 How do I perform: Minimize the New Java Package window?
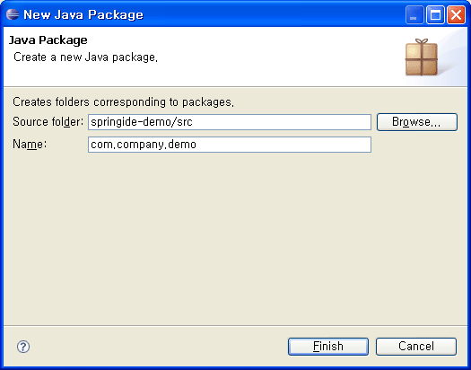414,14
